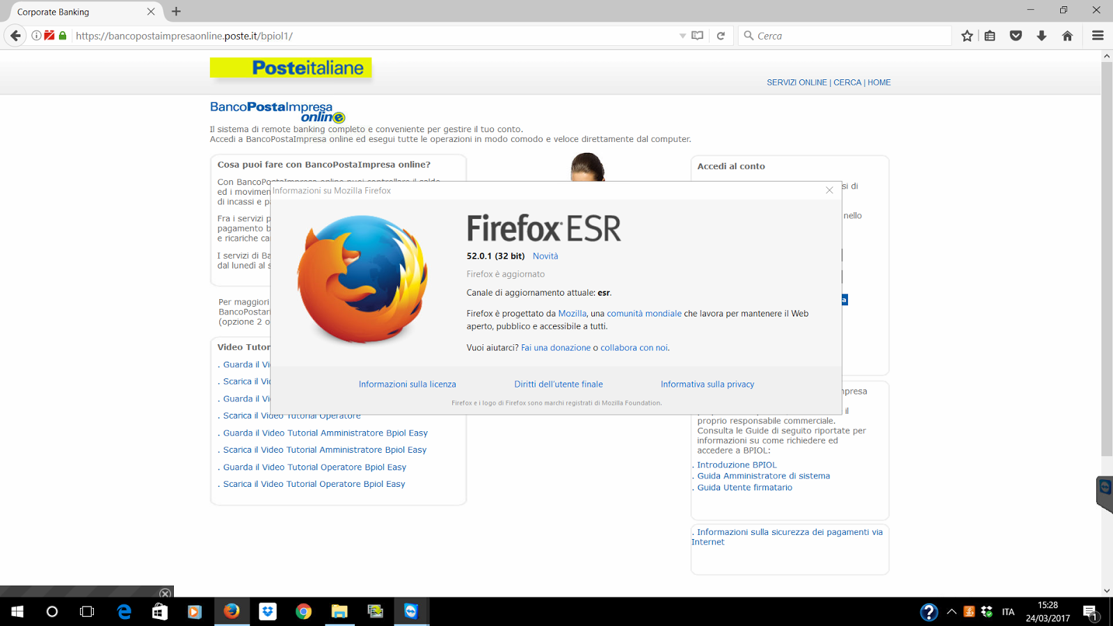Screen dimensions: 1113x626
Task: Click the address bar URL
Action: tap(376, 35)
